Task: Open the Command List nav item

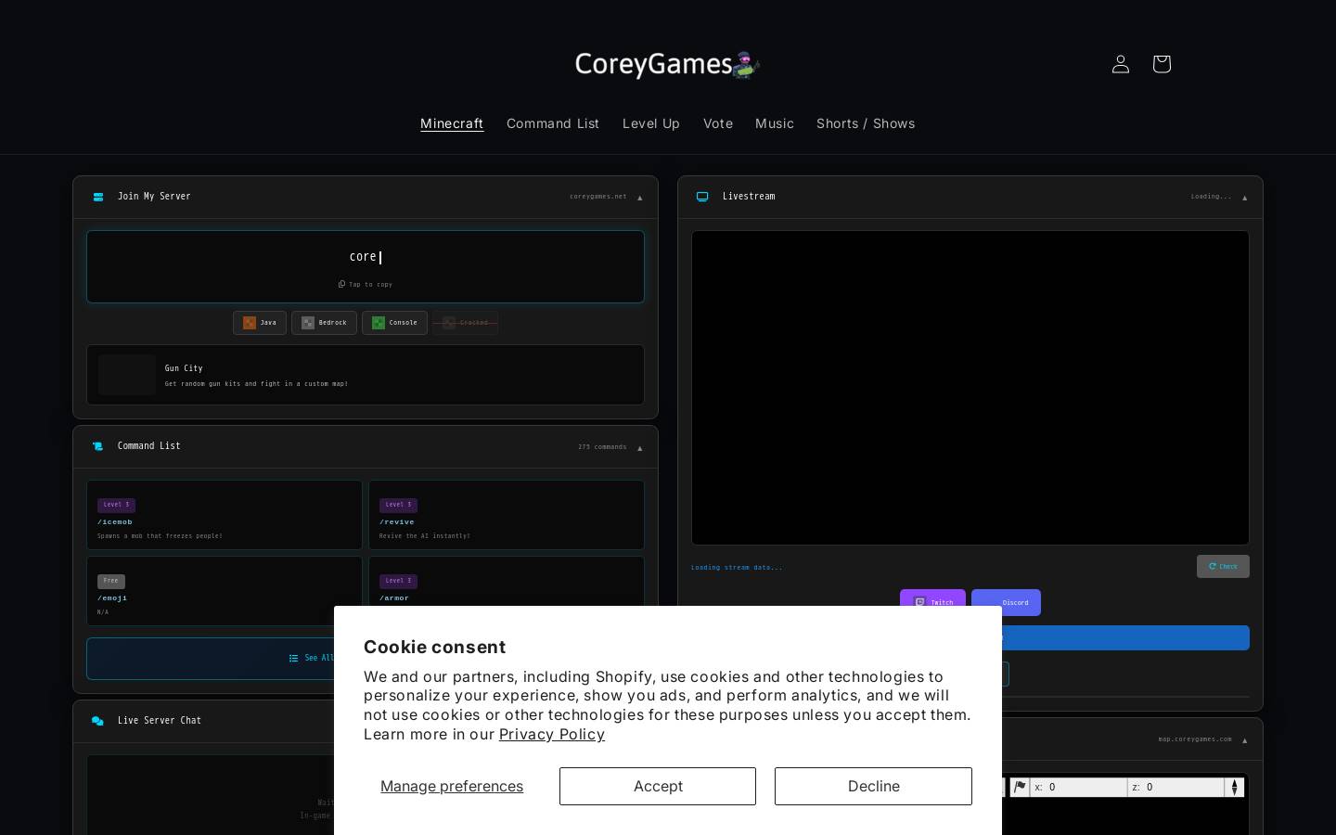Action: coord(553,123)
